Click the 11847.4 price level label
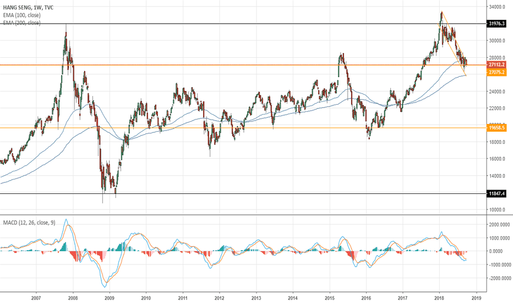The image size is (513, 303). [496, 193]
